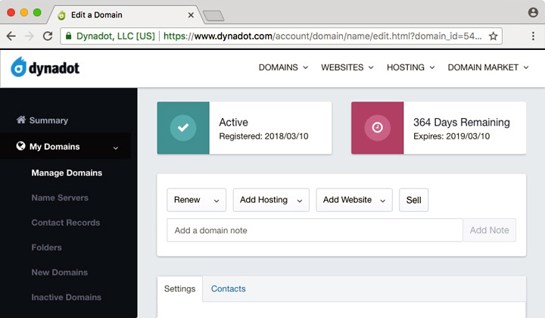Click the '364 Days Remaining' heading
Image resolution: width=545 pixels, height=318 pixels.
[462, 122]
